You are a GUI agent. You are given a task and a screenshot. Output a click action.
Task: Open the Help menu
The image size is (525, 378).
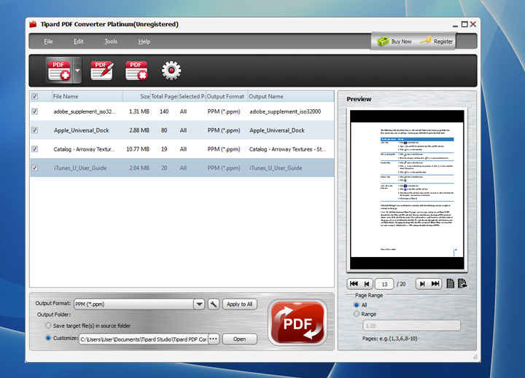(x=144, y=42)
